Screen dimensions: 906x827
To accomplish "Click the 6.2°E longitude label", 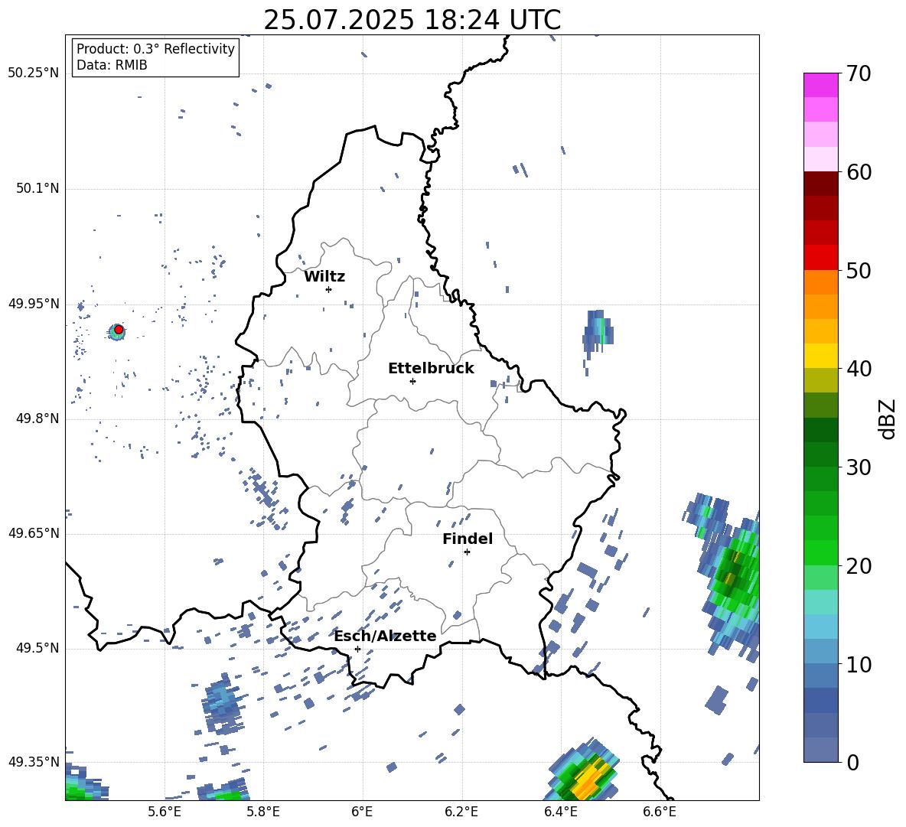I will pyautogui.click(x=461, y=812).
